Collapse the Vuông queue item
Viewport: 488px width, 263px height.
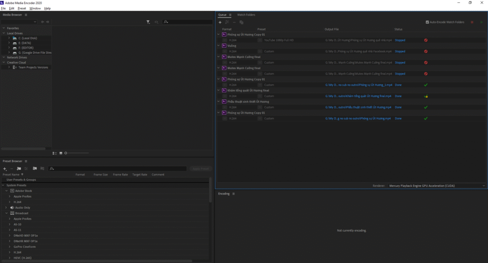[218, 46]
